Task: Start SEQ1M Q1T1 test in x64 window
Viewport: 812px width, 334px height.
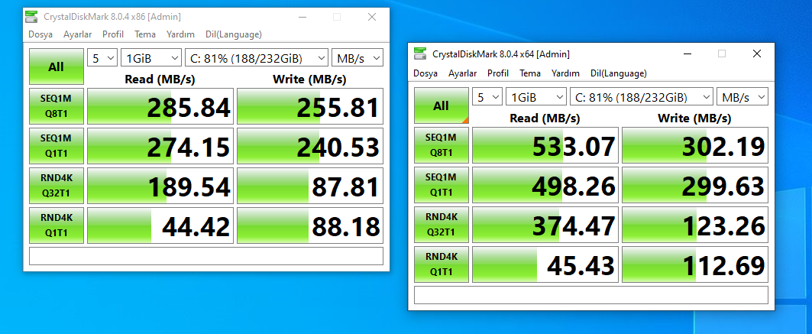Action: [442, 185]
